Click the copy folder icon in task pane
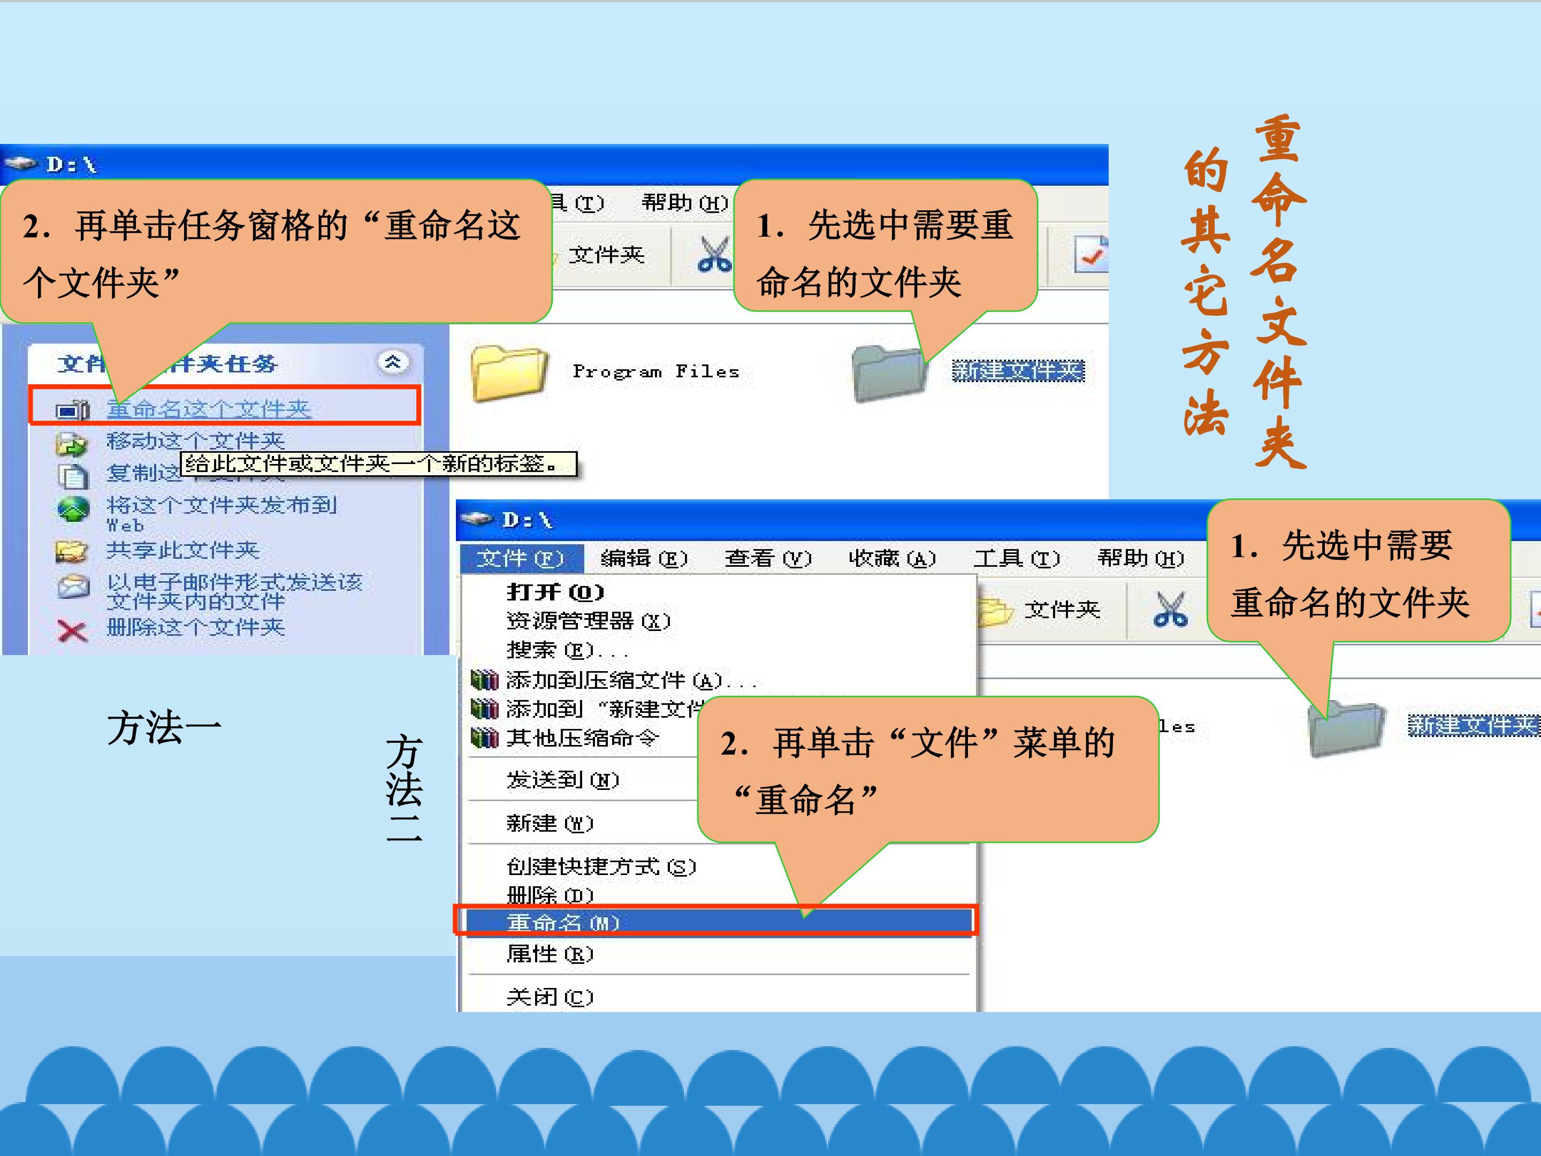1541x1156 pixels. 73,476
